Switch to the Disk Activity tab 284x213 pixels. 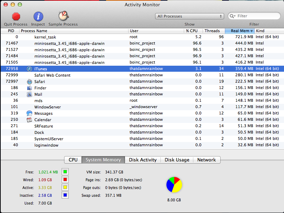[143, 160]
